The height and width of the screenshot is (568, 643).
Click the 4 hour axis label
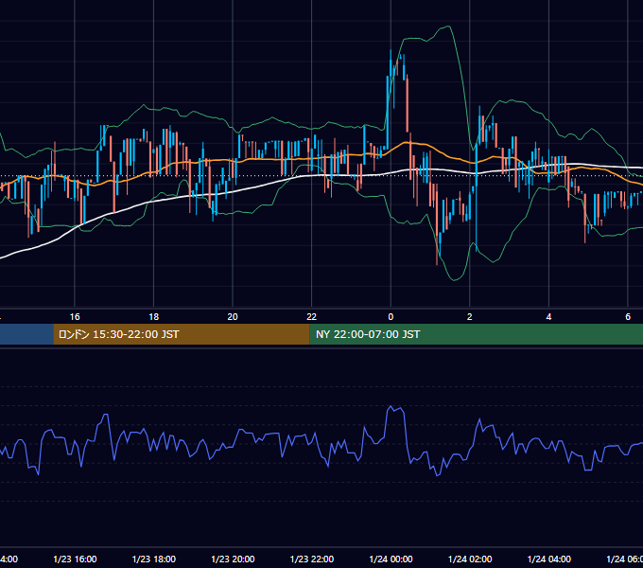pos(548,317)
